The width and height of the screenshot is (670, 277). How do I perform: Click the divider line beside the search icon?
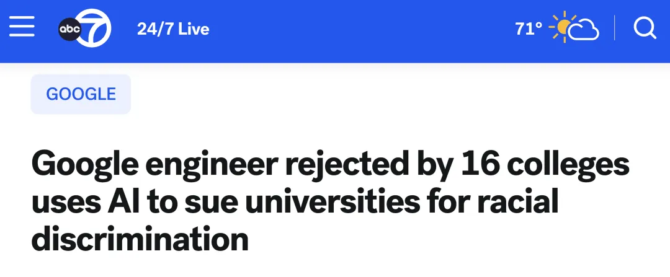pos(614,29)
